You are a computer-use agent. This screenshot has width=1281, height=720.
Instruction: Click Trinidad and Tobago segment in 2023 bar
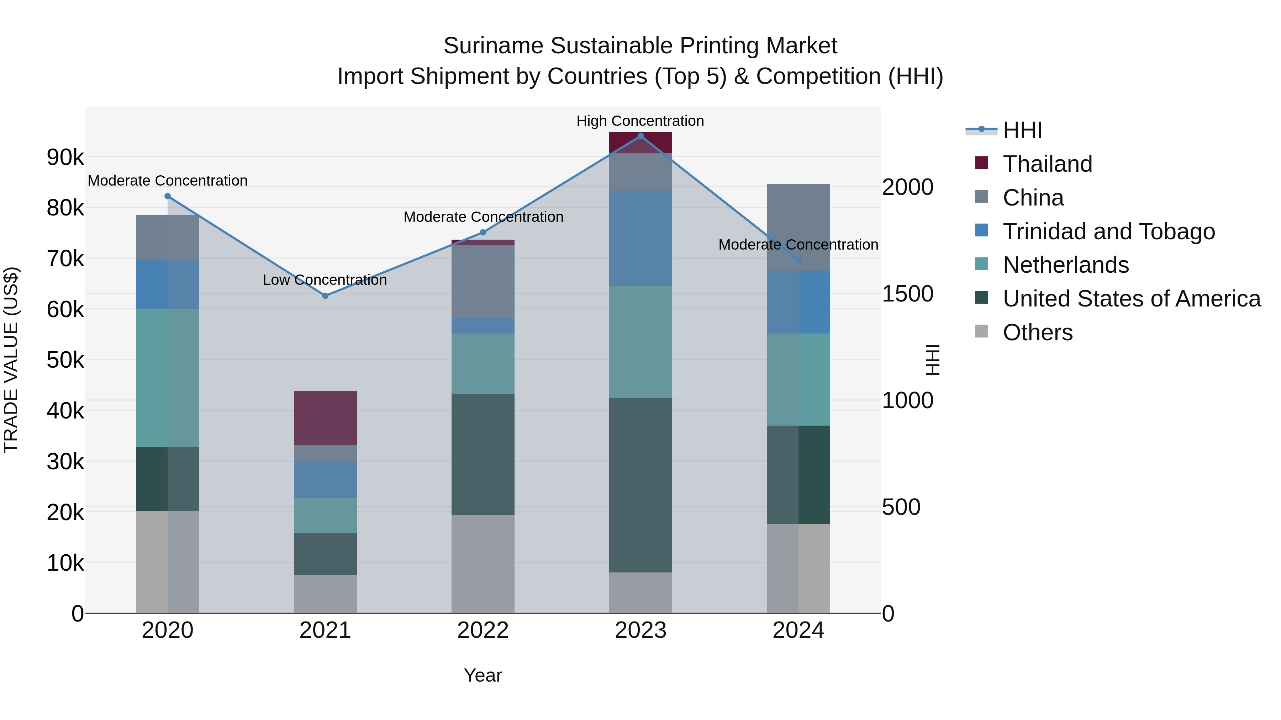(640, 238)
